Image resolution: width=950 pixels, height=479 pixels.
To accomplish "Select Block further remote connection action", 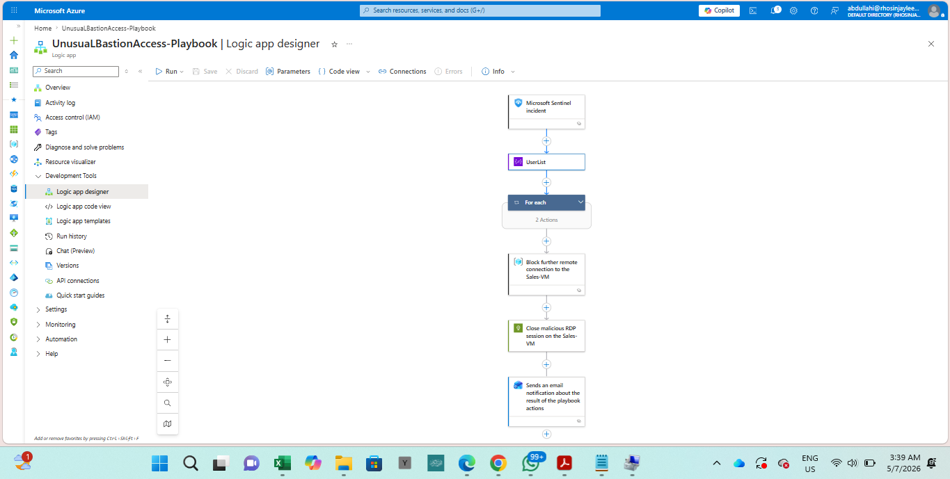I will (x=546, y=274).
